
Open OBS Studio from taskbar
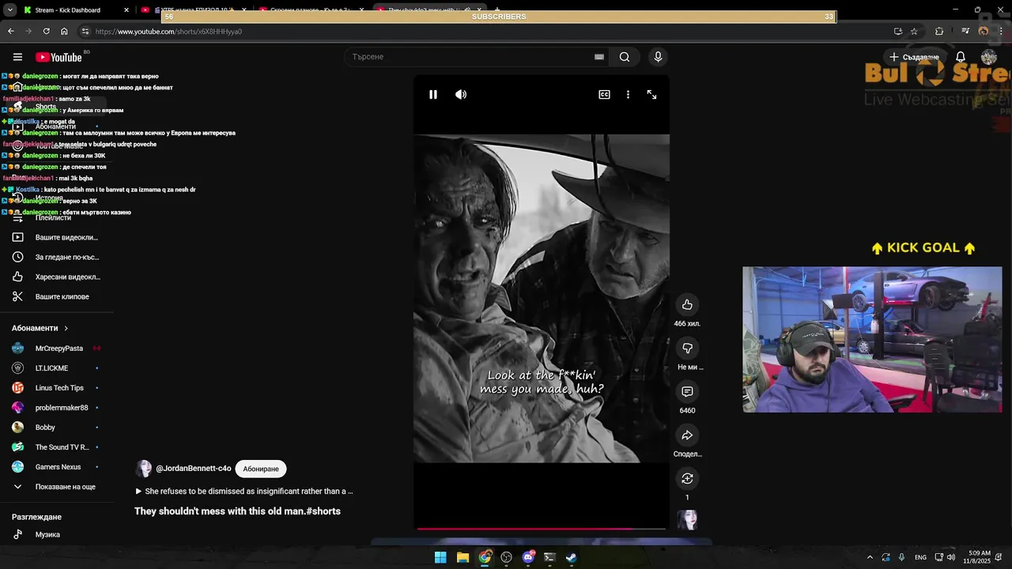pos(506,557)
